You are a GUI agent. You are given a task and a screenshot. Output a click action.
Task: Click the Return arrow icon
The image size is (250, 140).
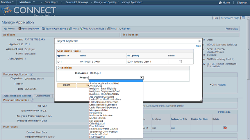[x=5, y=29]
